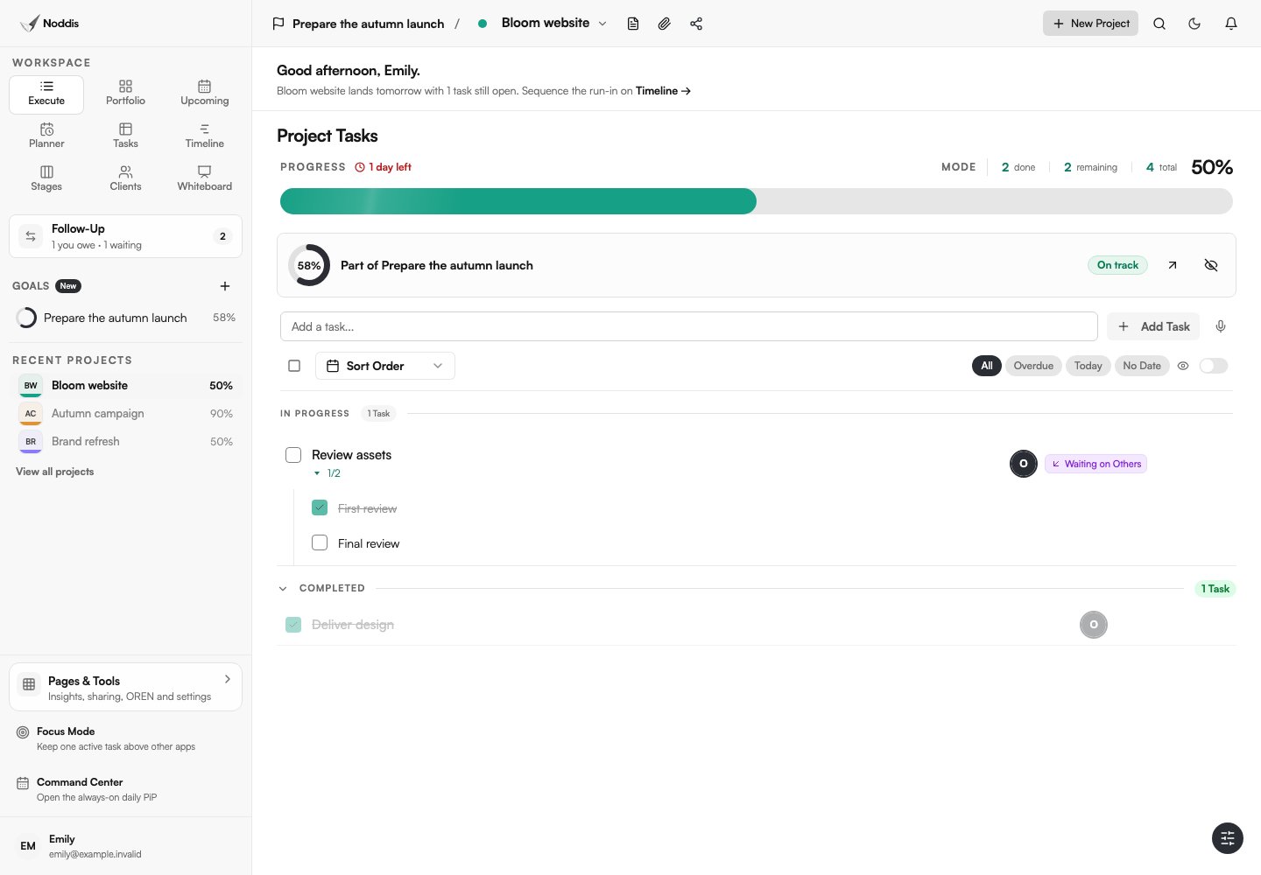Click the New Project button

pyautogui.click(x=1090, y=24)
